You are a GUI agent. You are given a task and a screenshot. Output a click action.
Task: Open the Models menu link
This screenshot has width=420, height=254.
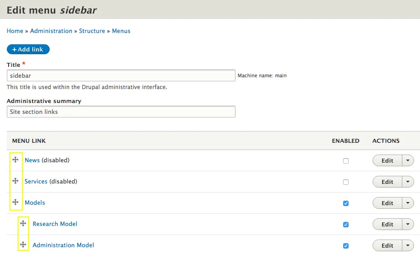point(35,202)
